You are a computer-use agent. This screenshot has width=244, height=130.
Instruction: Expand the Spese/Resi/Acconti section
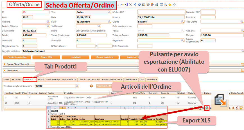pos(17,64)
